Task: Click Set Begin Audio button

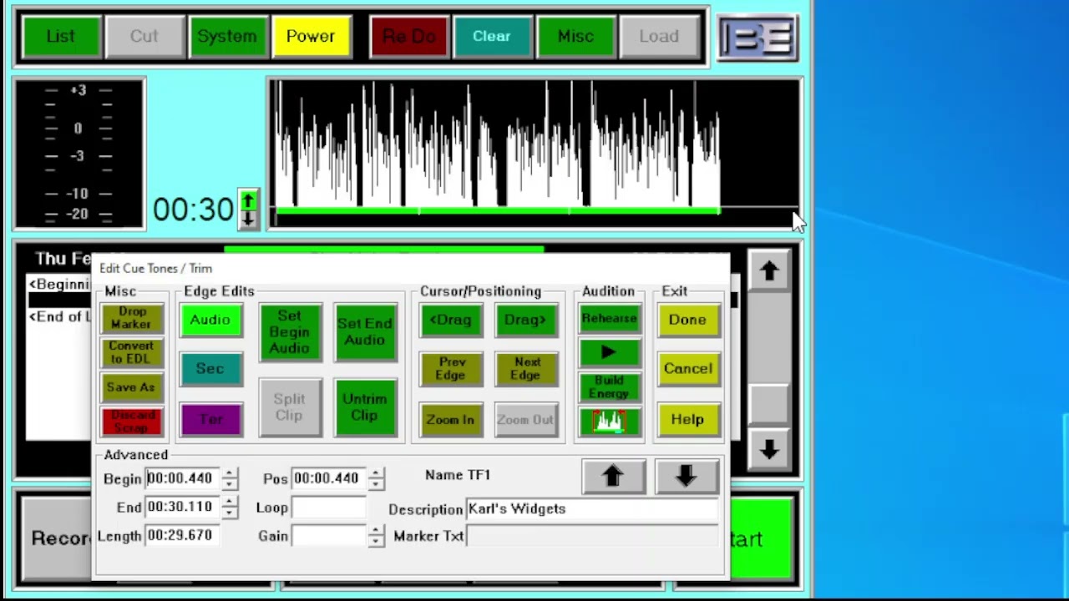Action: [x=290, y=332]
